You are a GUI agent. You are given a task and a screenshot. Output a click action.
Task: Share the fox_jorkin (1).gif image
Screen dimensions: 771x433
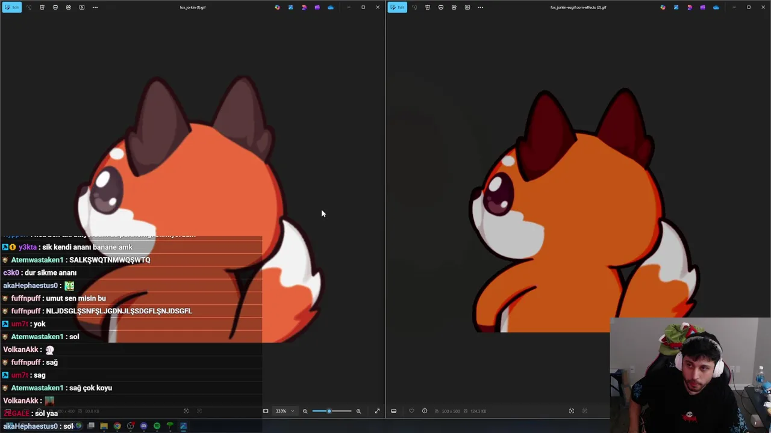pyautogui.click(x=69, y=7)
